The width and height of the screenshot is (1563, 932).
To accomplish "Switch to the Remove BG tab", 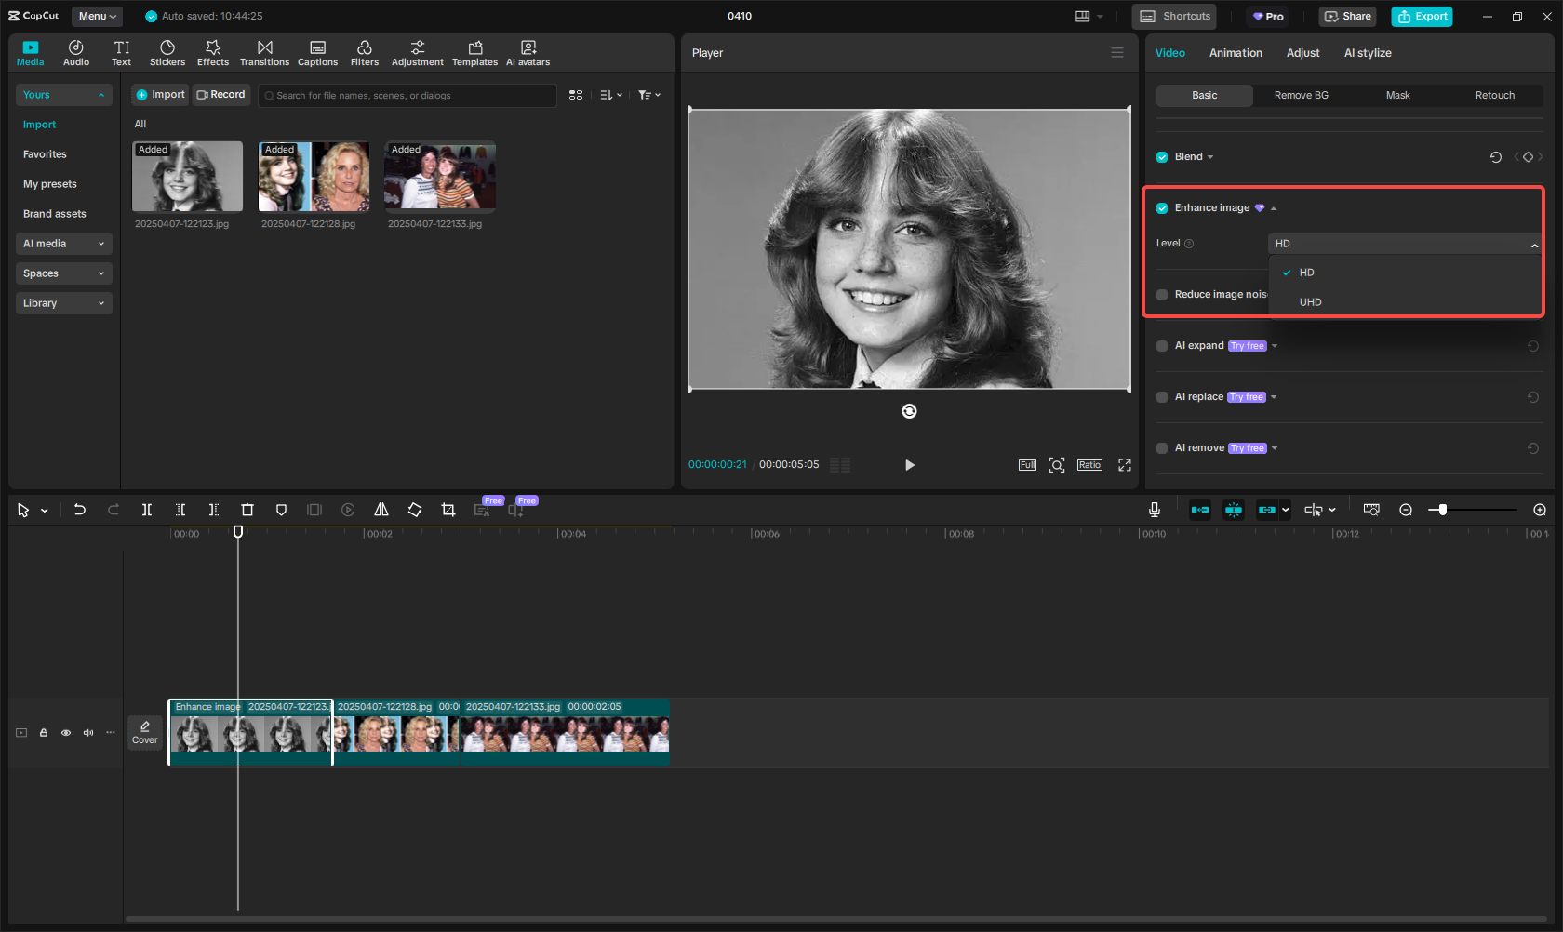I will [1301, 96].
